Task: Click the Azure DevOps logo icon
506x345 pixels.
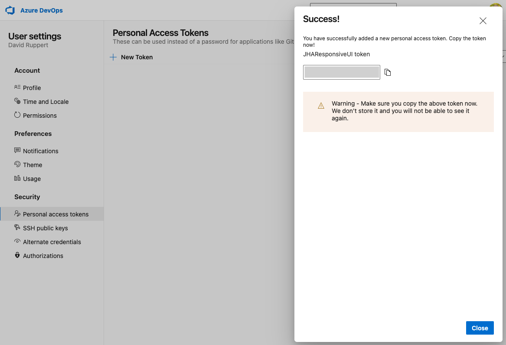Action: click(x=10, y=10)
